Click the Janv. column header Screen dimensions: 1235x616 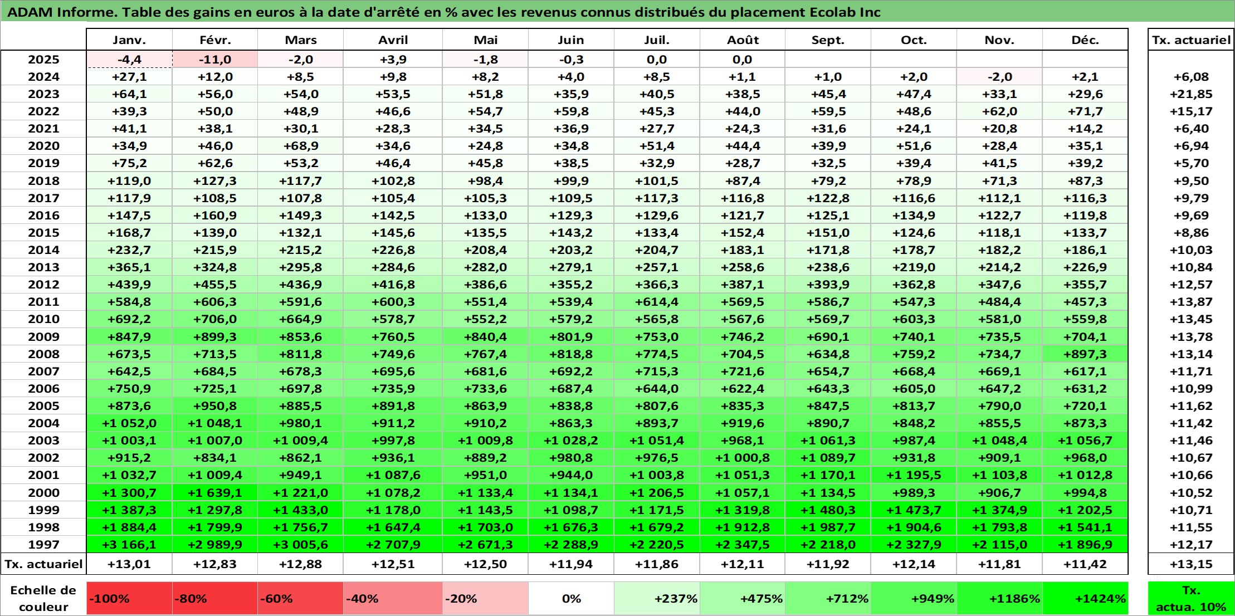tap(129, 40)
